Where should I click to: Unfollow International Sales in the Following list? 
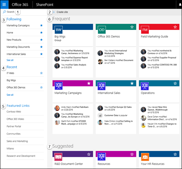click(x=41, y=54)
